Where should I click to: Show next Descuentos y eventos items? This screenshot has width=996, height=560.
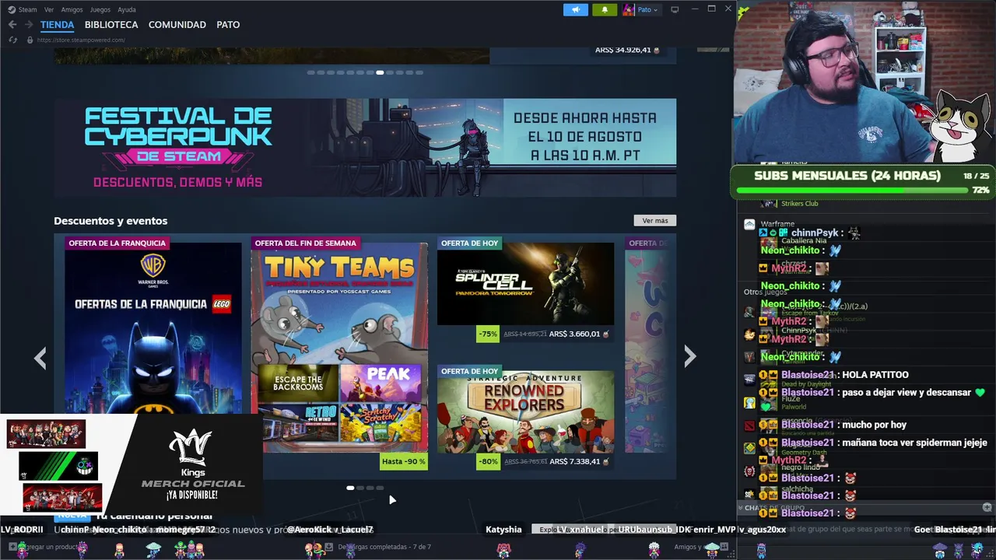tap(689, 357)
